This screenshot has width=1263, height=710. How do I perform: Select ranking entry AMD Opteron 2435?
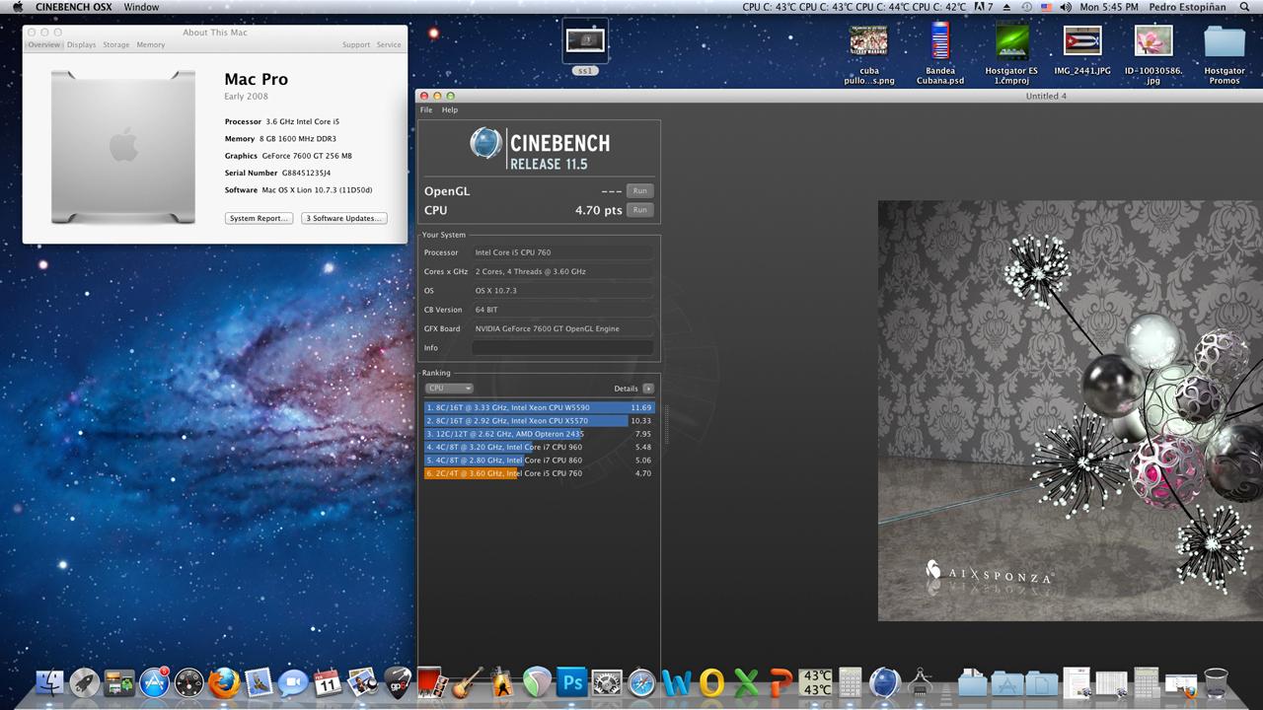[540, 434]
